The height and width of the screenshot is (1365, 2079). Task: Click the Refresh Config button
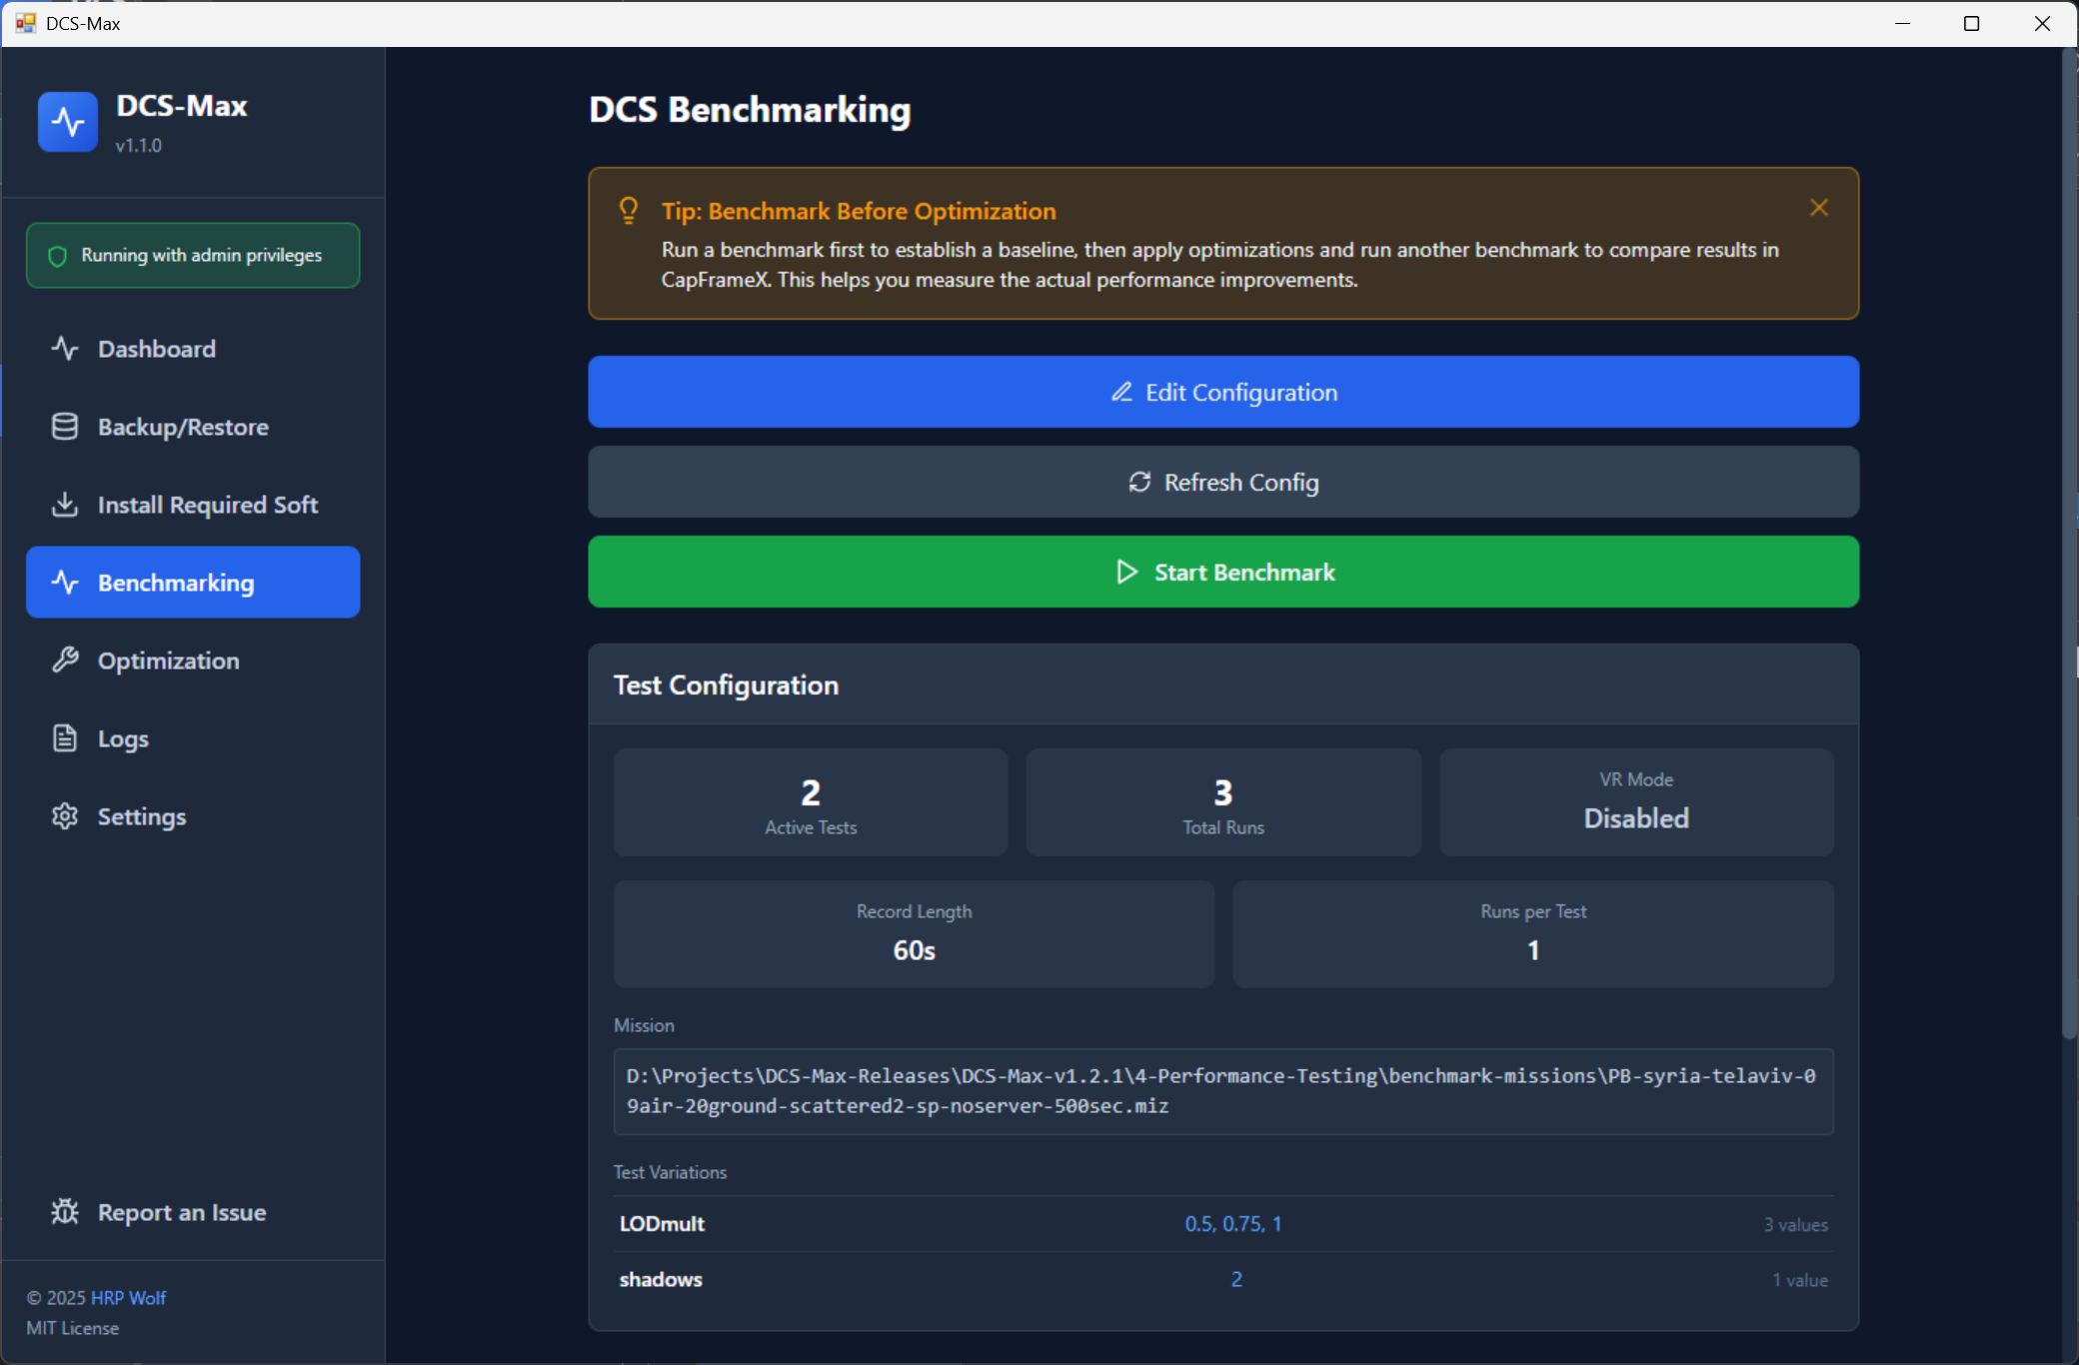(x=1223, y=483)
